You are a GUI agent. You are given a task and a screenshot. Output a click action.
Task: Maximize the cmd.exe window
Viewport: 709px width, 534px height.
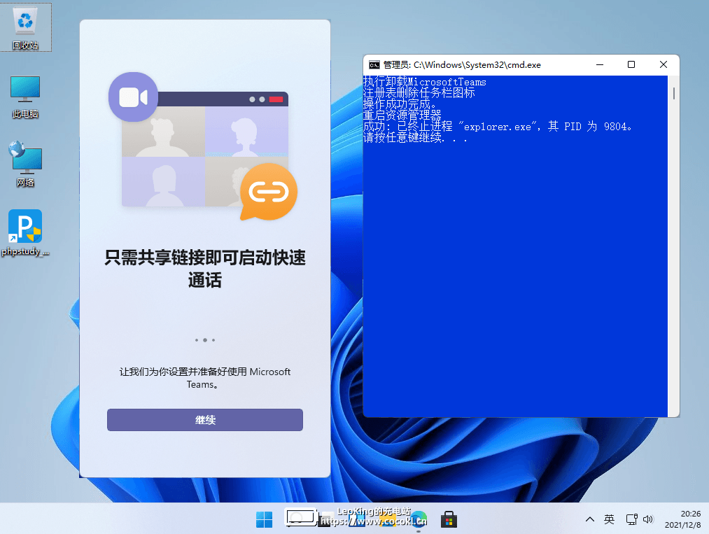(x=631, y=64)
